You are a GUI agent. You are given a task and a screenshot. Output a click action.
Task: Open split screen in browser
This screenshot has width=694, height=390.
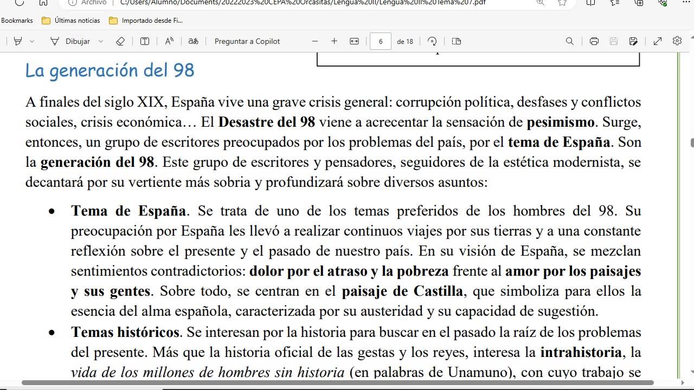(x=590, y=3)
